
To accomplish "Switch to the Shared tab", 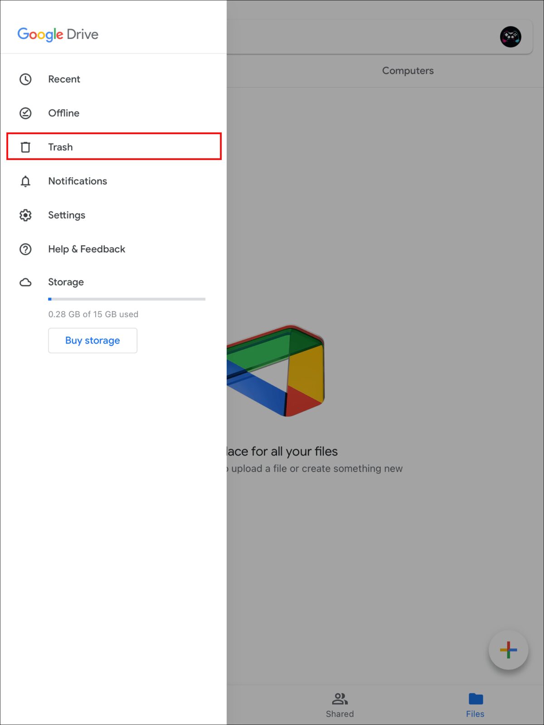I will coord(340,705).
